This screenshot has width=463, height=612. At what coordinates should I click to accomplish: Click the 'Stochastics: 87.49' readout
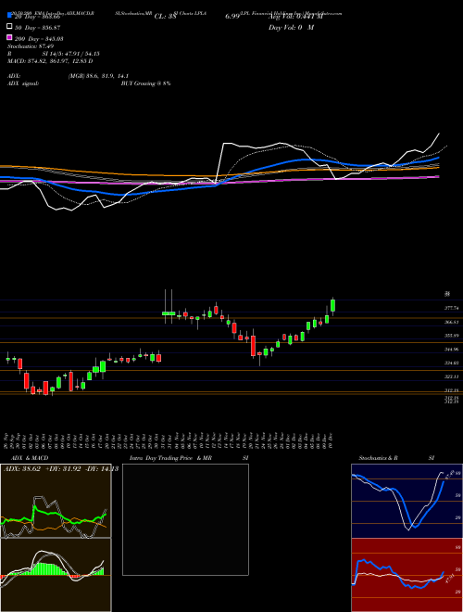[x=31, y=46]
